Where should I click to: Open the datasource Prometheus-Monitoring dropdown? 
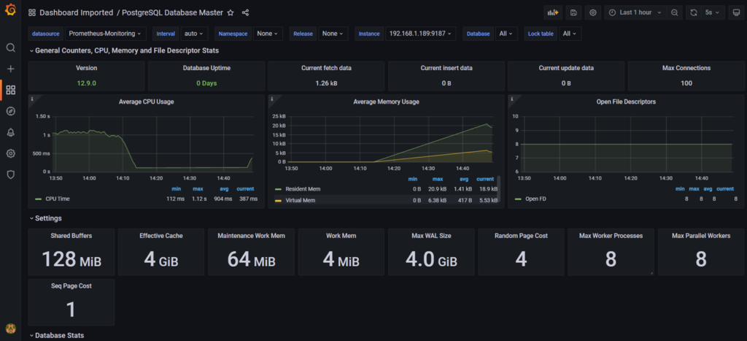[107, 34]
